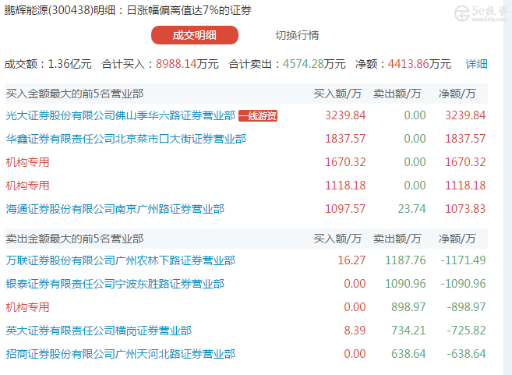
Task: Click 机构专用 in the 898.97 sell row
Action: point(28,307)
